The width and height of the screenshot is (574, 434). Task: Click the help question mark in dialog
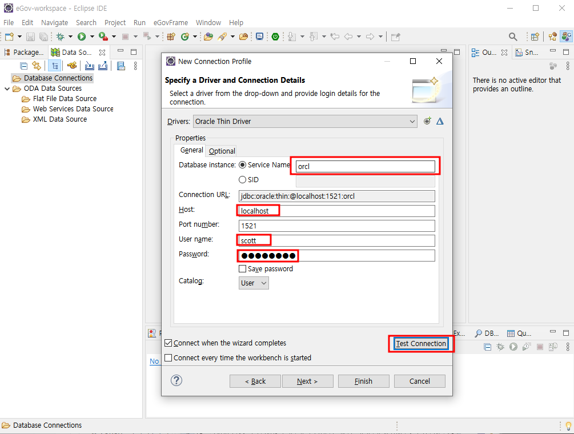click(176, 380)
